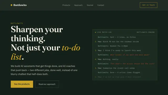Viewport: 168px width, 95px height.
Task: Click the italic to-do list headline text
Action: tap(45, 52)
